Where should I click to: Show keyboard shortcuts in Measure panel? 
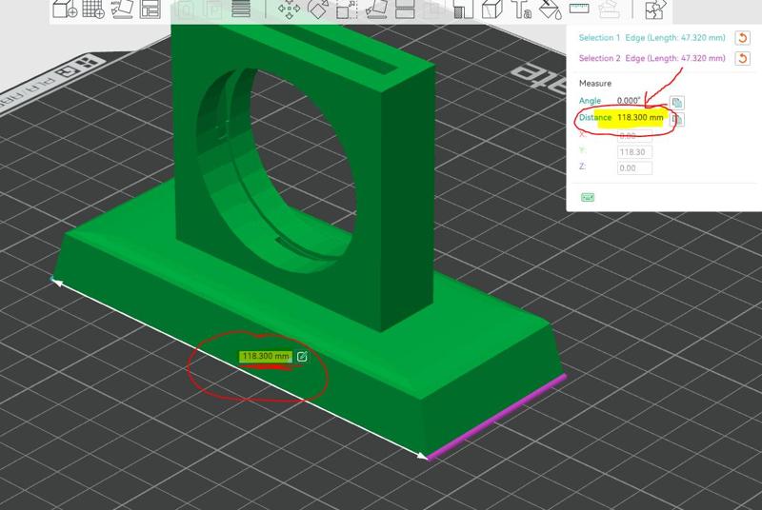tap(588, 197)
